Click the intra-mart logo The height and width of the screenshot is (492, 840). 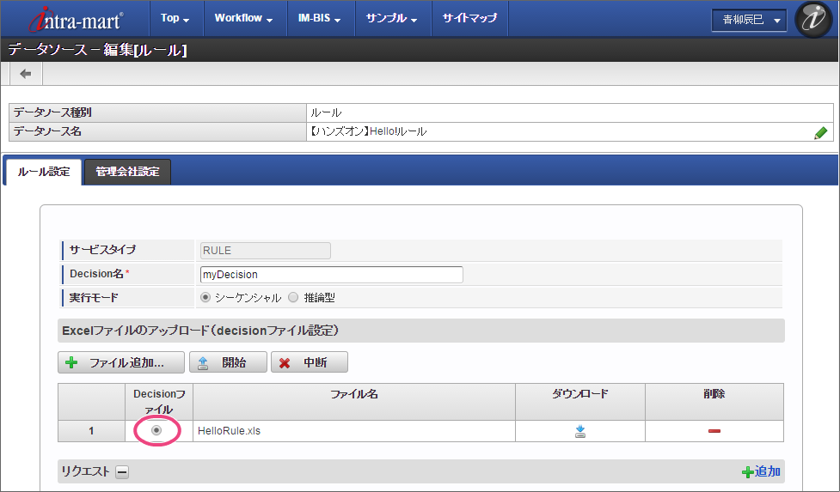(76, 19)
